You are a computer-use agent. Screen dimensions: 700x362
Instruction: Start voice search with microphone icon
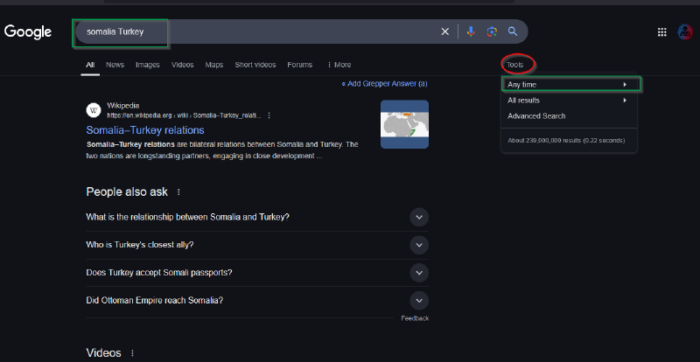pyautogui.click(x=471, y=31)
